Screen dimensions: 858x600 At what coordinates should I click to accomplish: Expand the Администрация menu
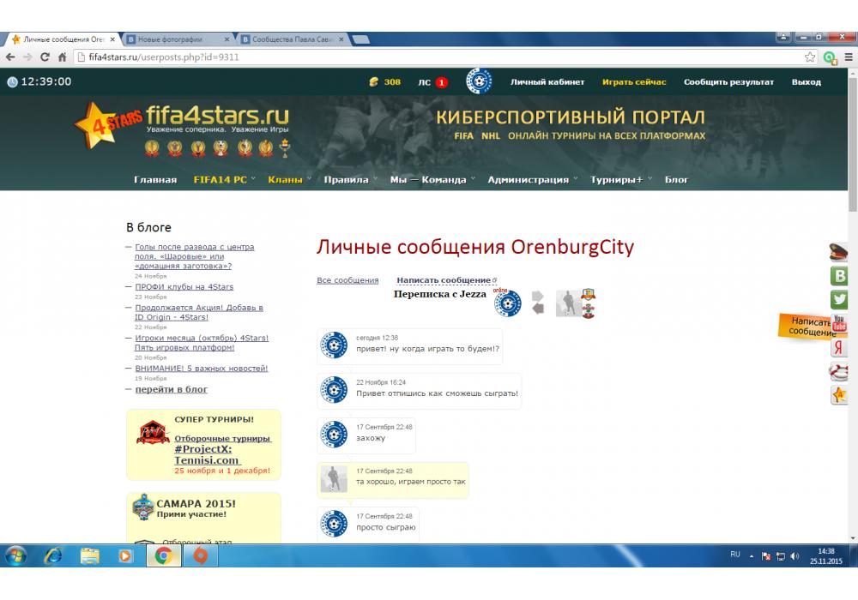(x=532, y=179)
